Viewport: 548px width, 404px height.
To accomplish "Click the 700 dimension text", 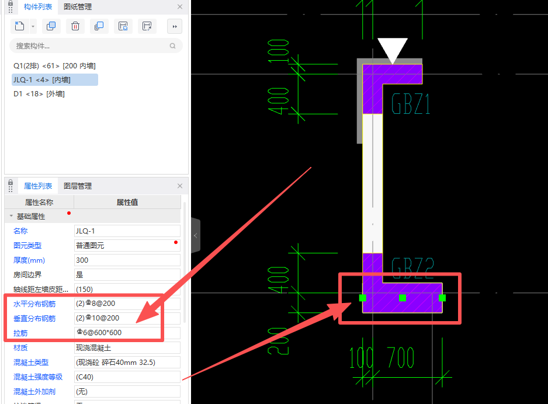I will [x=401, y=357].
